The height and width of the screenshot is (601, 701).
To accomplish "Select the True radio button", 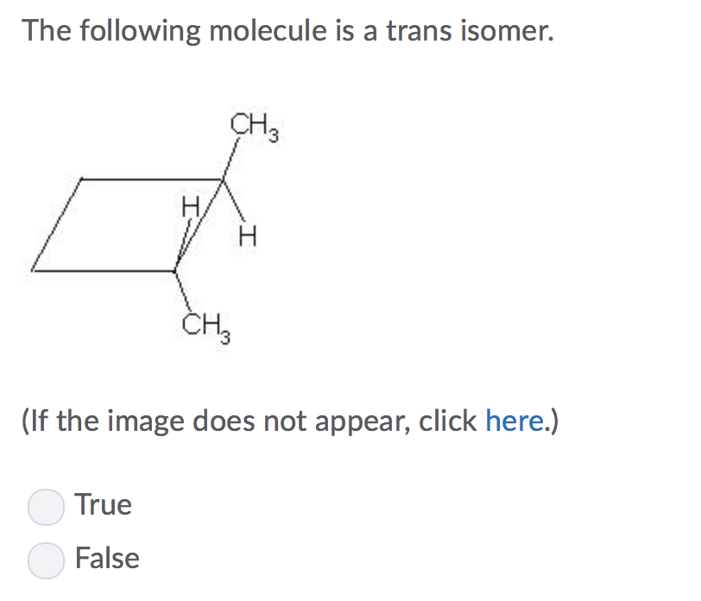I will coord(46,507).
